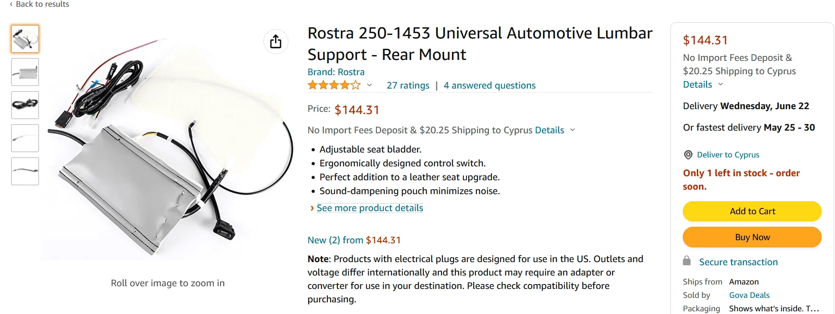Image resolution: width=835 pixels, height=314 pixels.
Task: Select the fourth product thumbnail image
Action: pyautogui.click(x=25, y=138)
